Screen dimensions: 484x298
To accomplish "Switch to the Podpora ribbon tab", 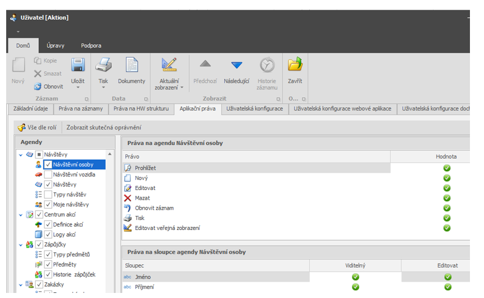I will (91, 46).
